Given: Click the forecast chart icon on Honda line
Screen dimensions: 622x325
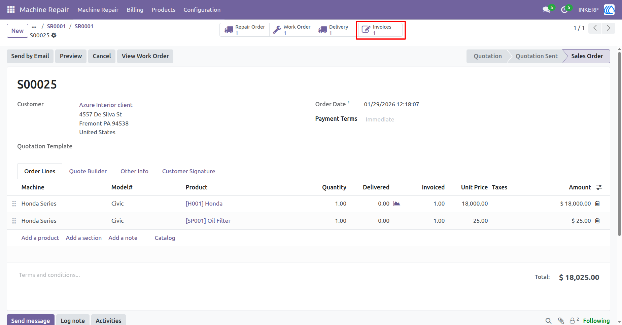Looking at the screenshot, I should point(397,204).
